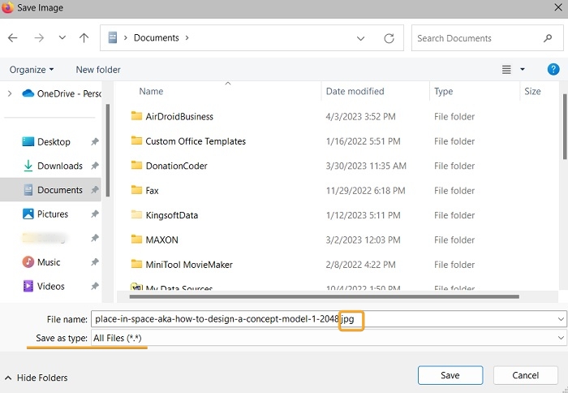Expand the OneDrive tree node

point(10,93)
